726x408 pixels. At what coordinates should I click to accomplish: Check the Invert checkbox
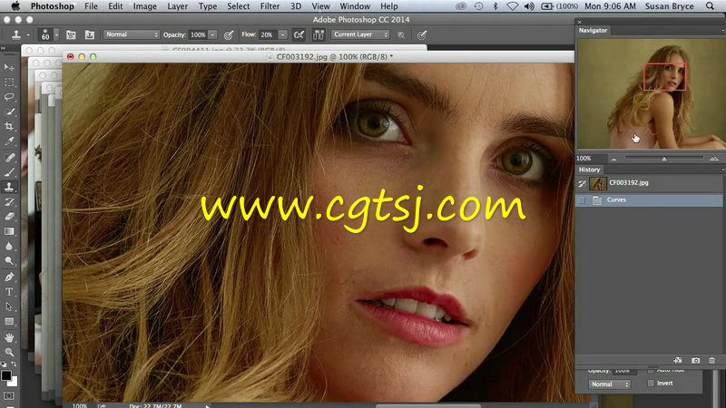[651, 383]
